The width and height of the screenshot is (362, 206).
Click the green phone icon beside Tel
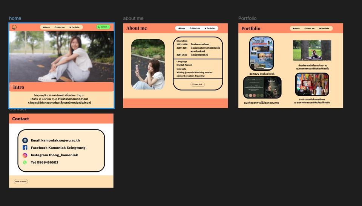(x=25, y=162)
